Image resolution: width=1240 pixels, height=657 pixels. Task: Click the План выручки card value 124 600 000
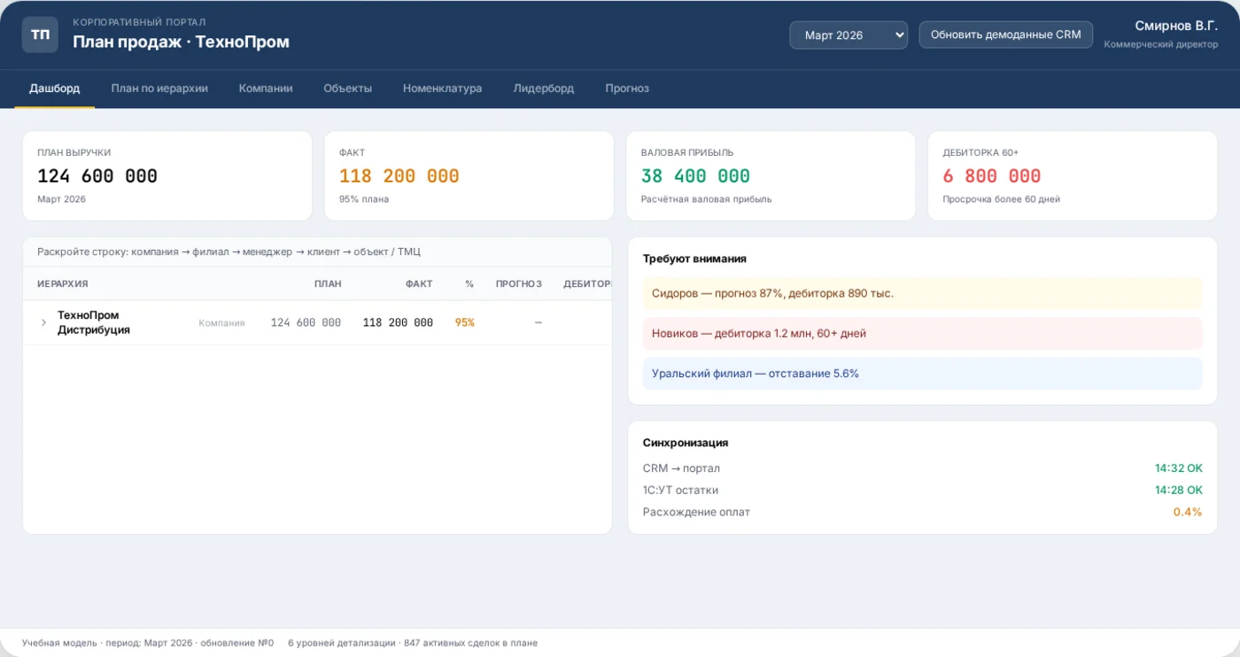97,176
